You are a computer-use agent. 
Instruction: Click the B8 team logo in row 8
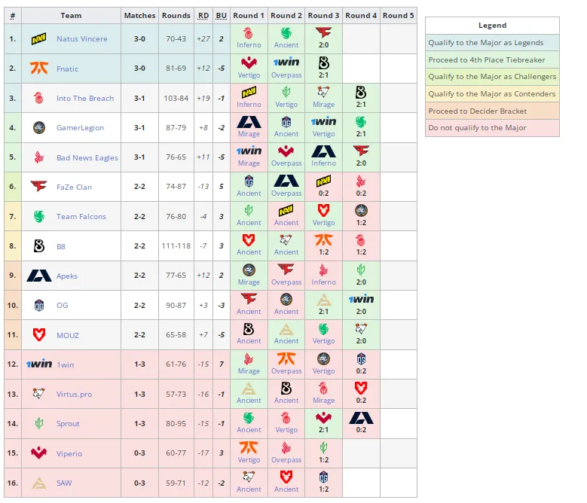point(39,245)
